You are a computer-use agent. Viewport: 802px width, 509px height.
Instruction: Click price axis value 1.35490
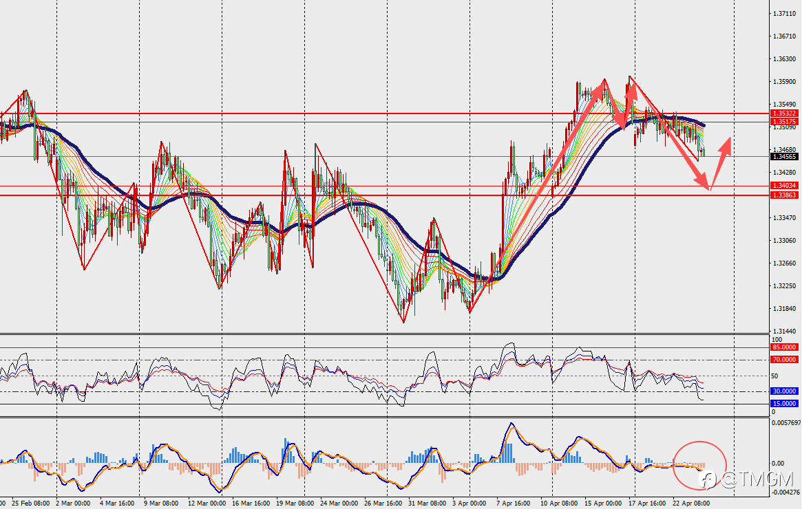tap(785, 105)
